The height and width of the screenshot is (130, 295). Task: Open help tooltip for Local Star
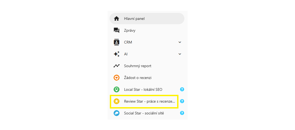pyautogui.click(x=182, y=89)
